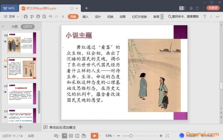Viewport: 223px width, 140px height.
Task: Click the cup-shaped icon left of play
Action: coord(84,136)
